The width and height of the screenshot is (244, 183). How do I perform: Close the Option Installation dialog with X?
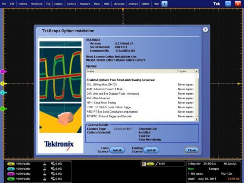205,30
